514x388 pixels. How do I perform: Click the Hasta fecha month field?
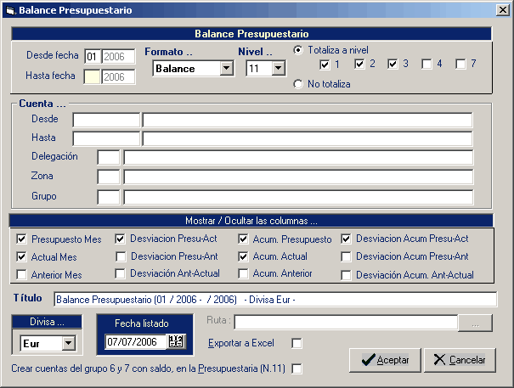92,77
